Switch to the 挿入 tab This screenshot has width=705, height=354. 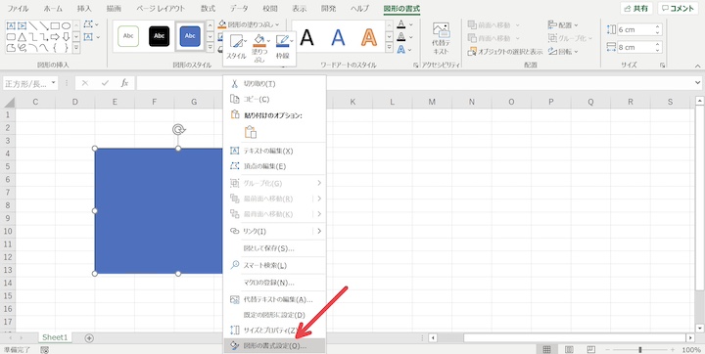pos(83,9)
